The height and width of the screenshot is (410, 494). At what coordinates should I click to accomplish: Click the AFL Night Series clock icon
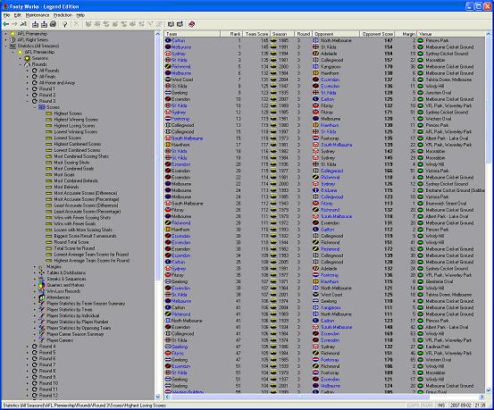click(13, 40)
